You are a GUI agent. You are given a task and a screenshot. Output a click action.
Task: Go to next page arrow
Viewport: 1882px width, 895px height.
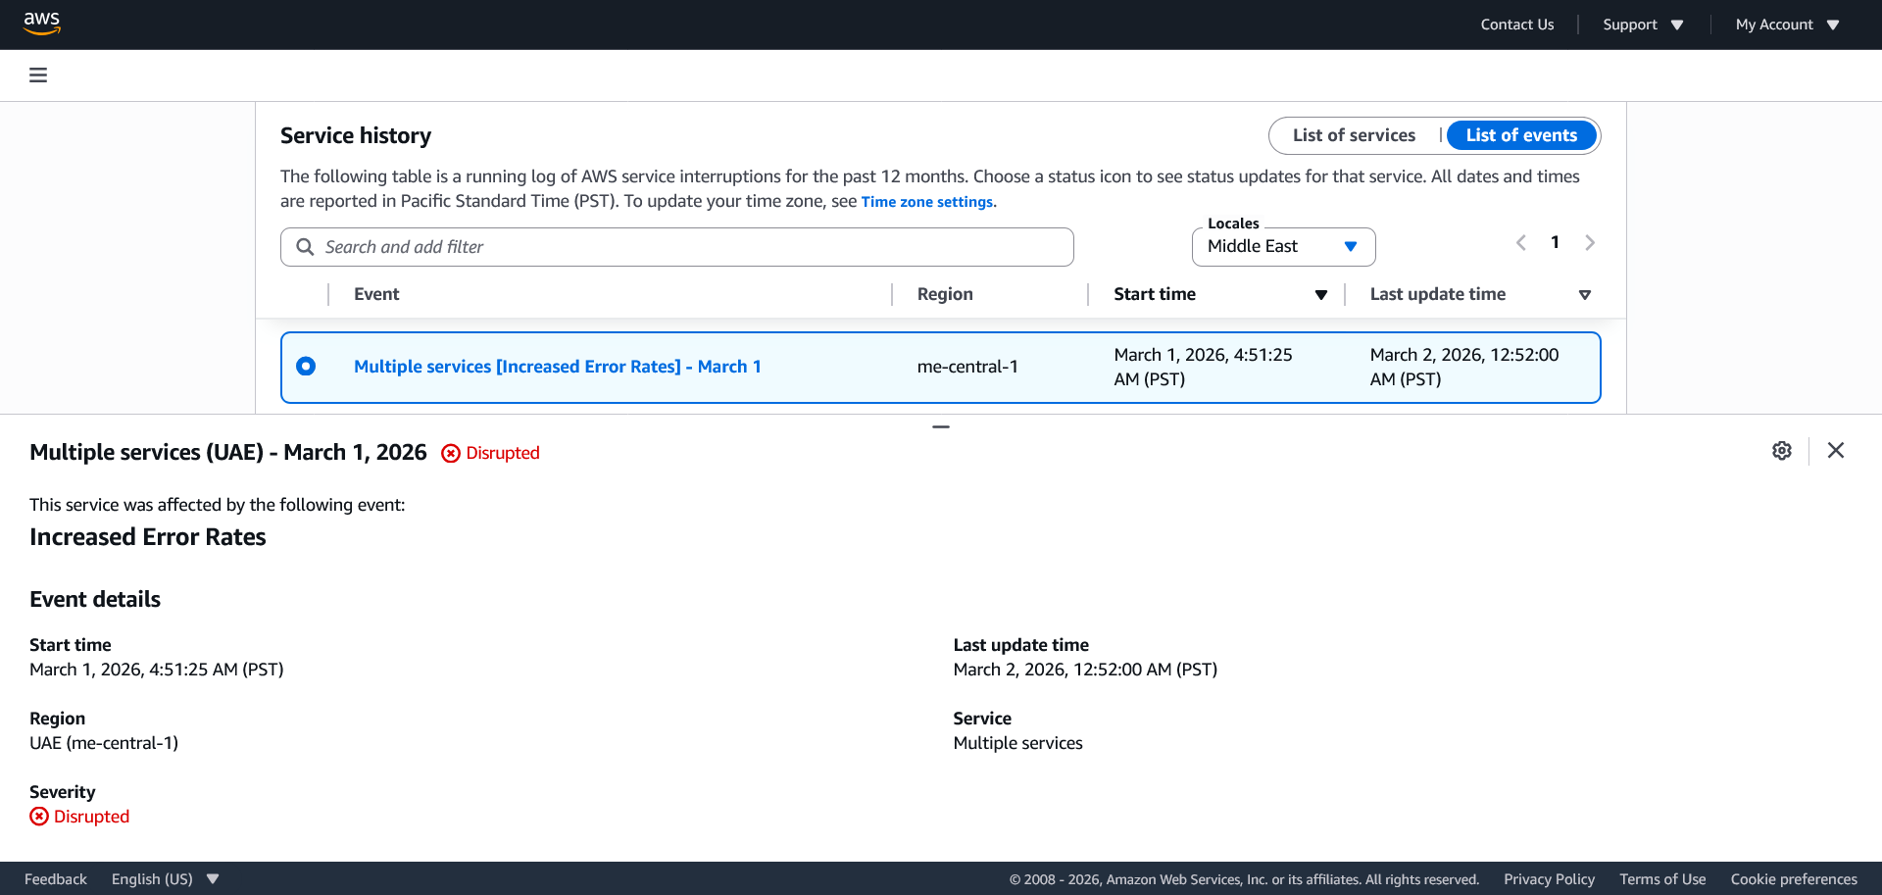[1589, 243]
